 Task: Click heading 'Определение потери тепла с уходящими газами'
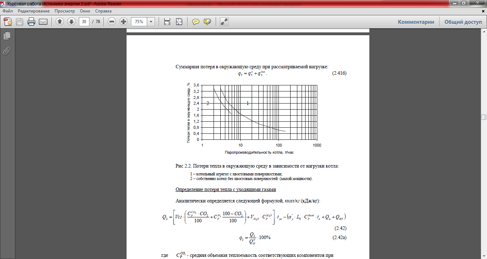226,189
